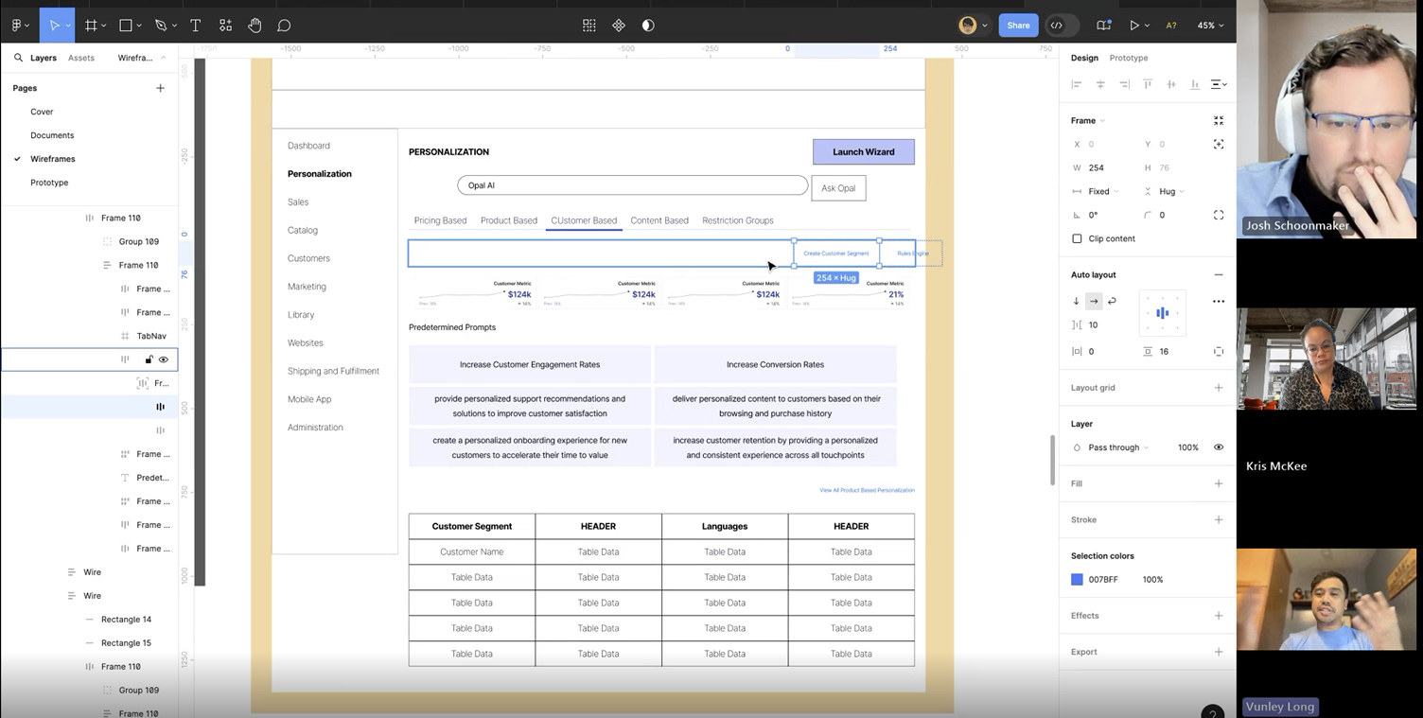
Task: Select the Text tool in toolbar
Action: coord(195,26)
